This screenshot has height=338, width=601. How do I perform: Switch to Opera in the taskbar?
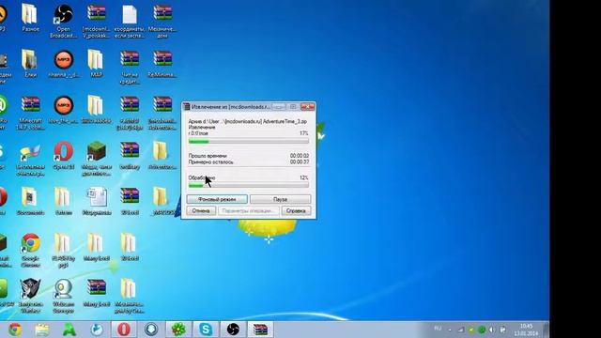tap(124, 330)
